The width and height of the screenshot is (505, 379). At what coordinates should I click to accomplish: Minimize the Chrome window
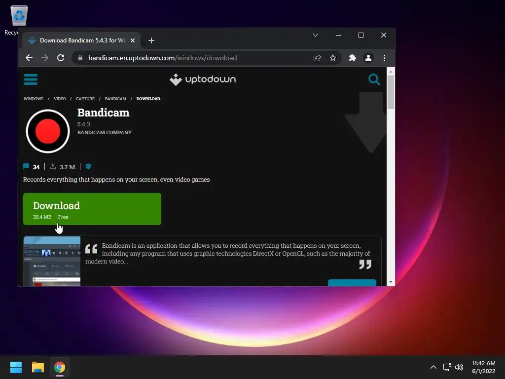[x=338, y=35]
